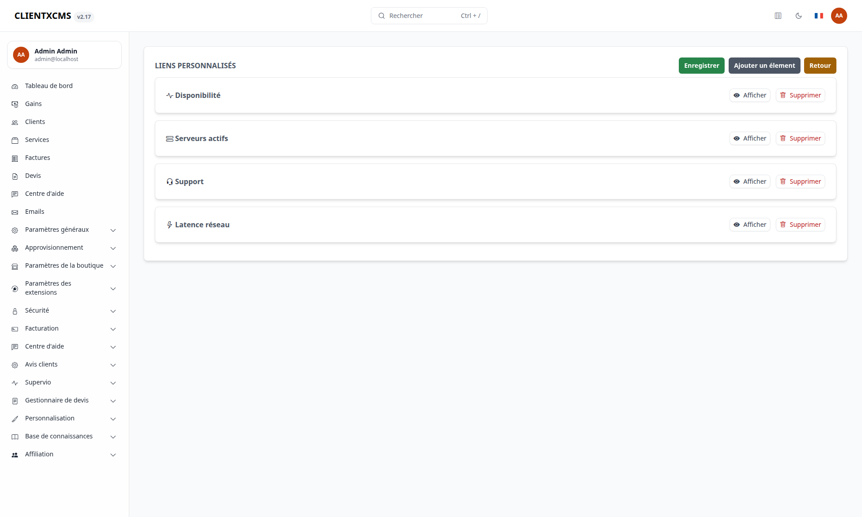Click the Factures invoice icon

point(15,158)
